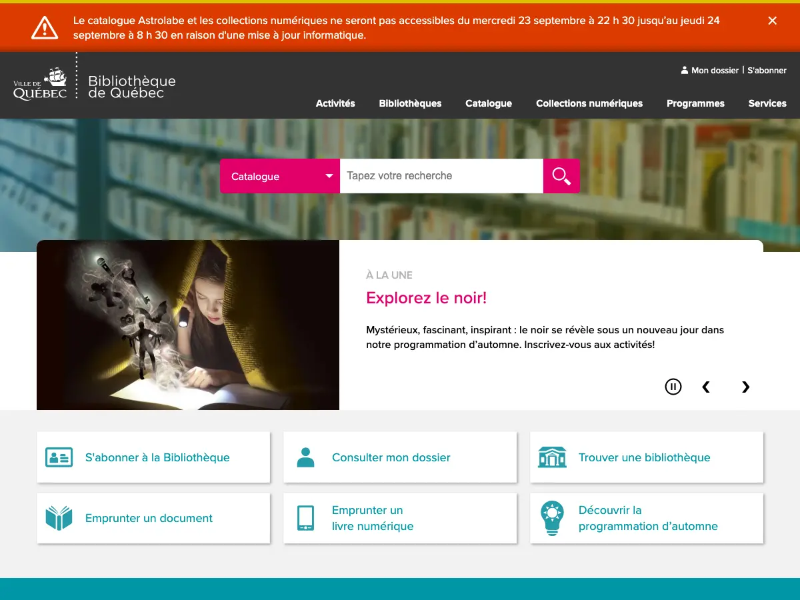Screen dimensions: 800x600
Task: Click the girl reading with flashlight image
Action: pyautogui.click(x=188, y=325)
